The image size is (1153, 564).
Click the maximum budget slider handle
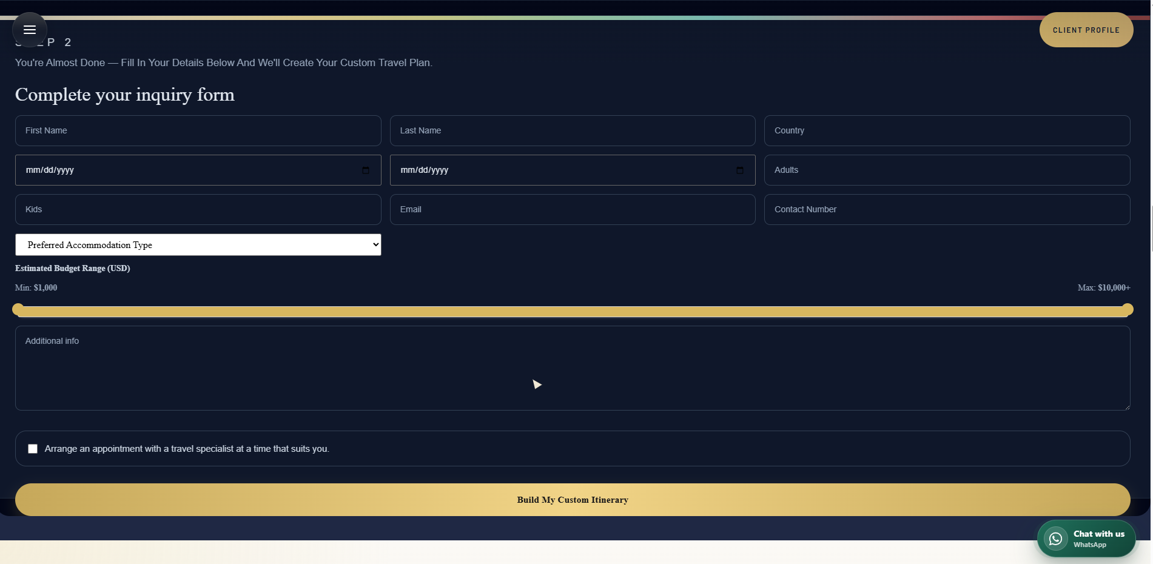pos(1128,309)
